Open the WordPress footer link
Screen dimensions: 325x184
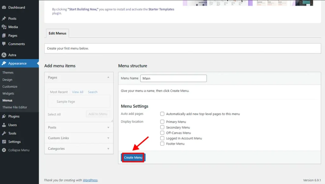90,180
